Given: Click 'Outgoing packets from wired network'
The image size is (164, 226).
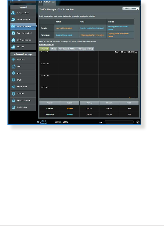Looking at the screenshot, I should 92,35.
